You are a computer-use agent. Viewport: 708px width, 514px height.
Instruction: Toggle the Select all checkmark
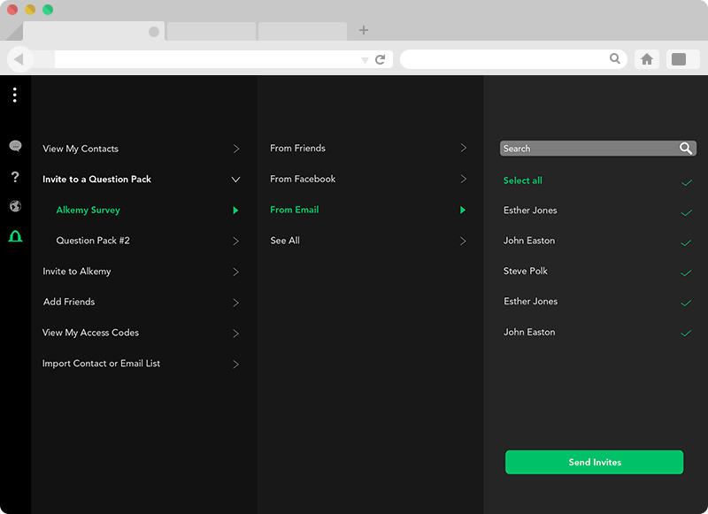point(686,182)
